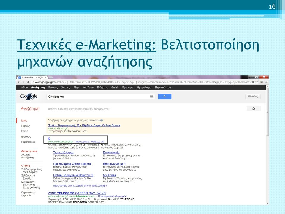The width and height of the screenshot is (285, 214).
Task: Open Προτεινόμενα Online Πακέτα sitelink
Action: [72, 164]
